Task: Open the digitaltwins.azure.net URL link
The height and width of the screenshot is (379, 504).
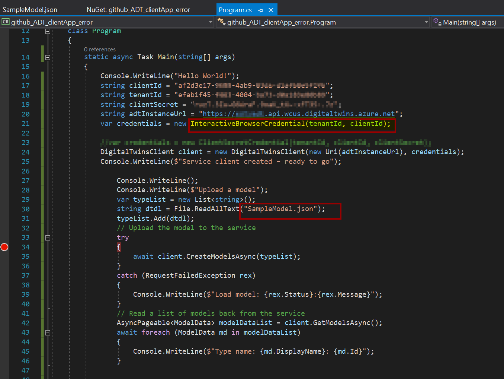Action: 299,114
